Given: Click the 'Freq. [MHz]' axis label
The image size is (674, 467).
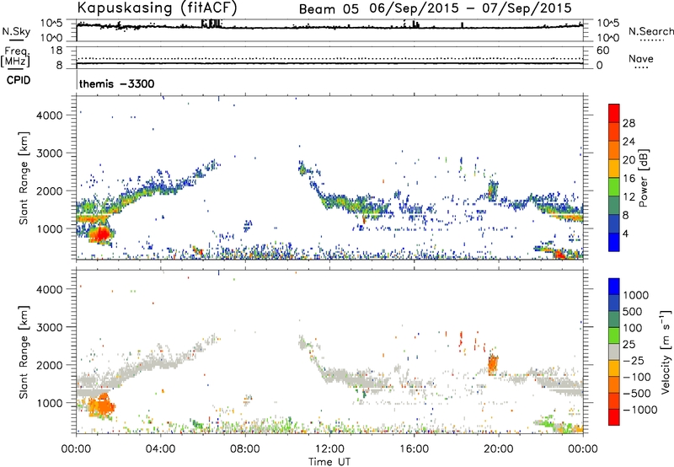Looking at the screenshot, I should tap(15, 56).
